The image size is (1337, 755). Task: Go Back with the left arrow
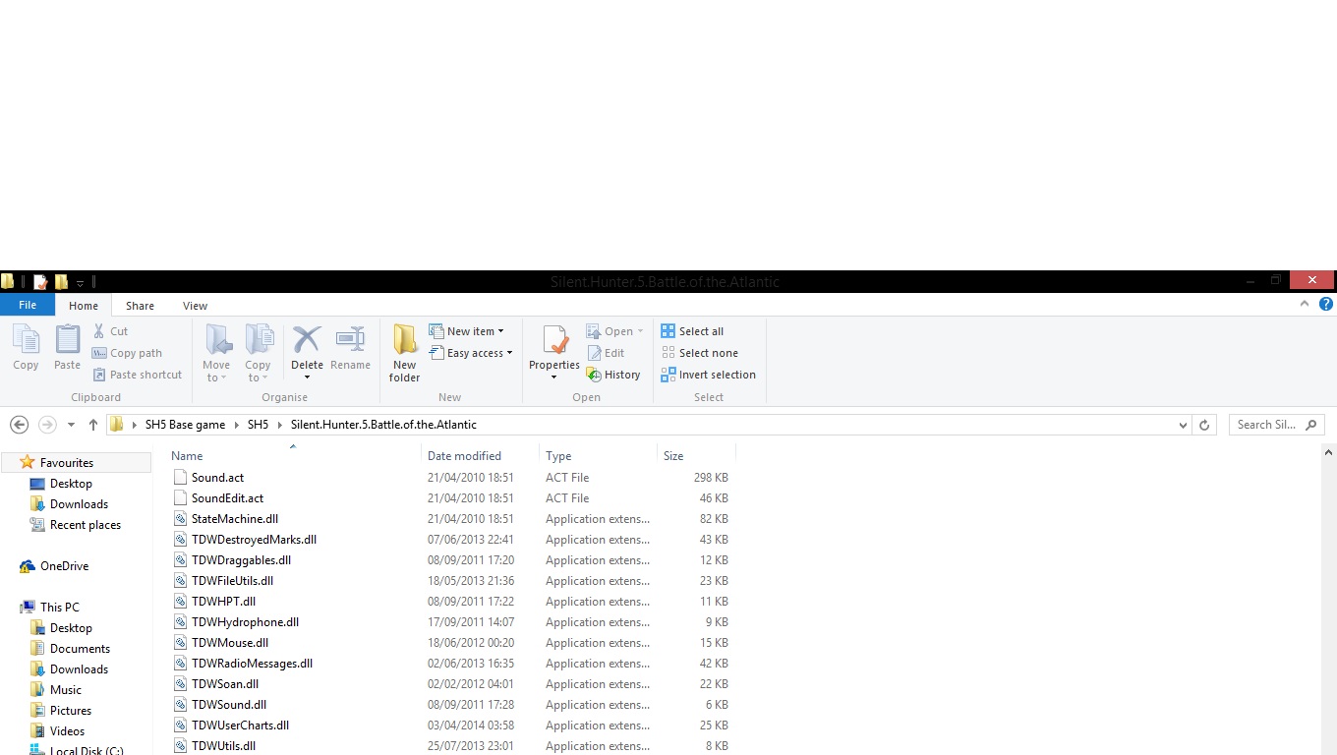pyautogui.click(x=19, y=425)
